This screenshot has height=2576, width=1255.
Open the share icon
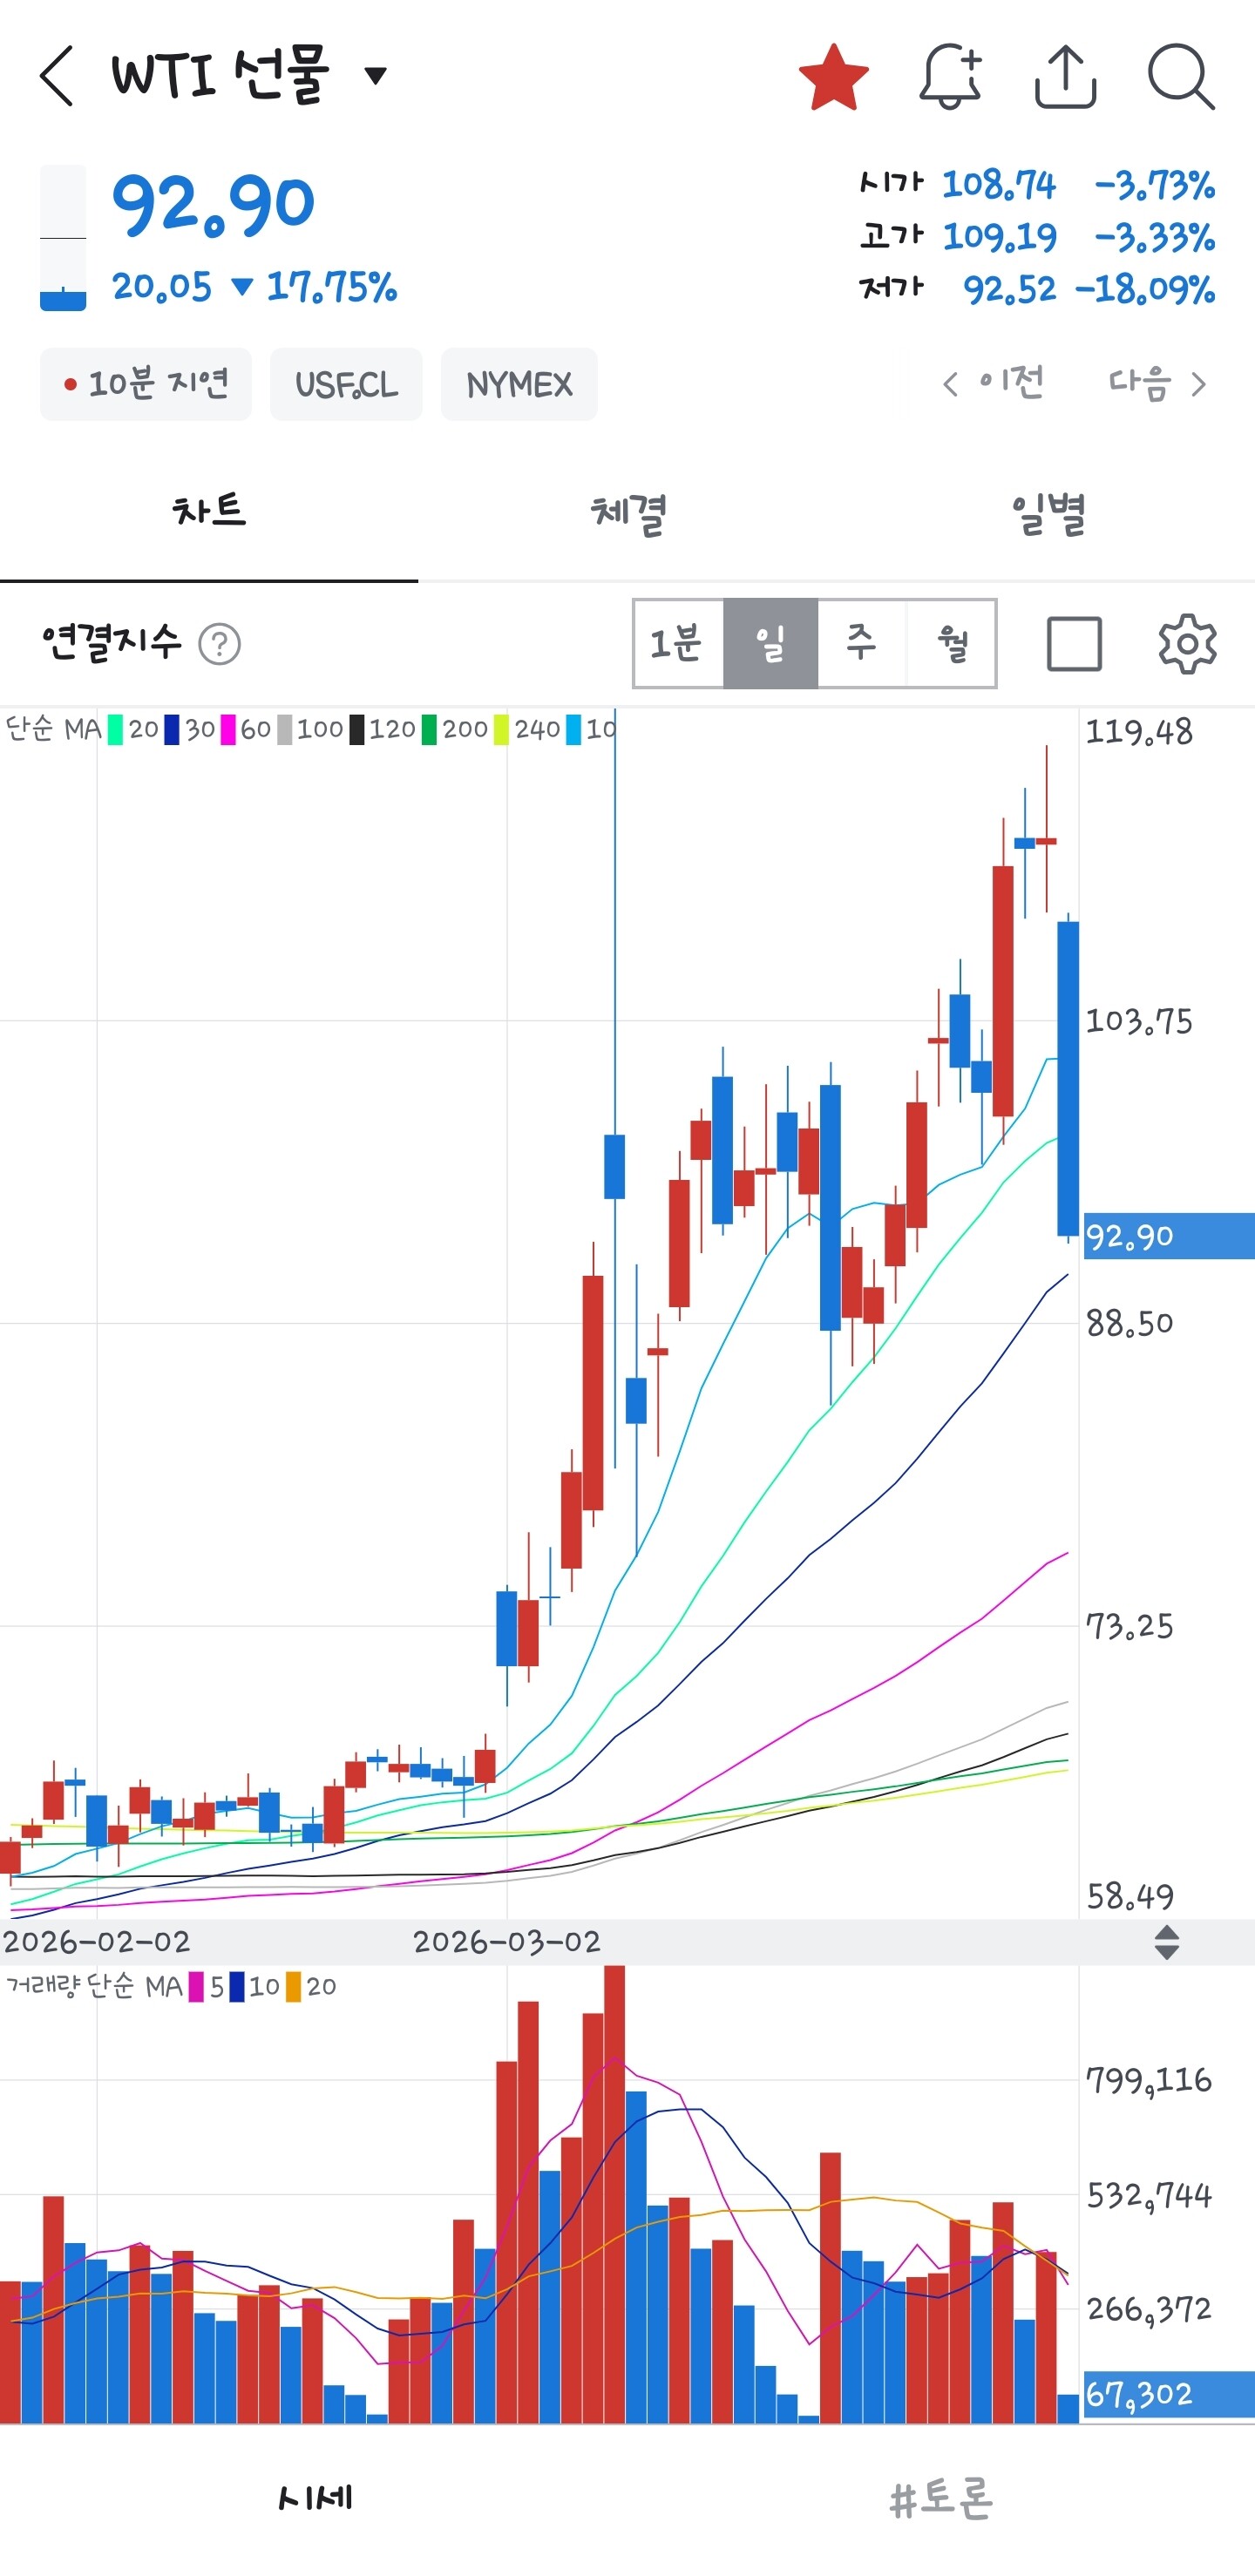[x=1065, y=76]
